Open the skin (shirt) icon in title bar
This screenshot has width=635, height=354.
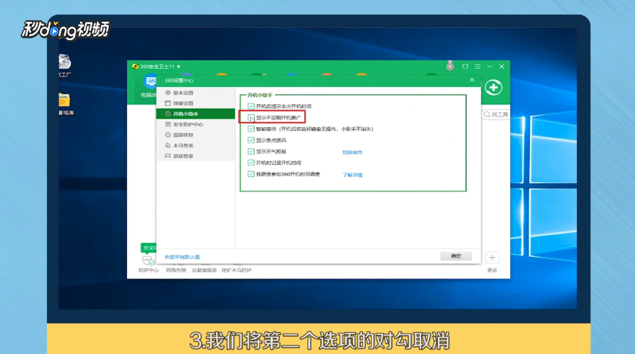click(465, 67)
